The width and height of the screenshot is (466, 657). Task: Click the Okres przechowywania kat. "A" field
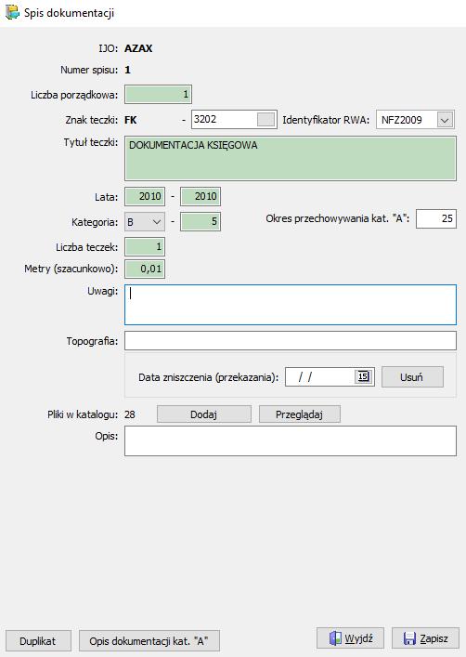click(436, 218)
